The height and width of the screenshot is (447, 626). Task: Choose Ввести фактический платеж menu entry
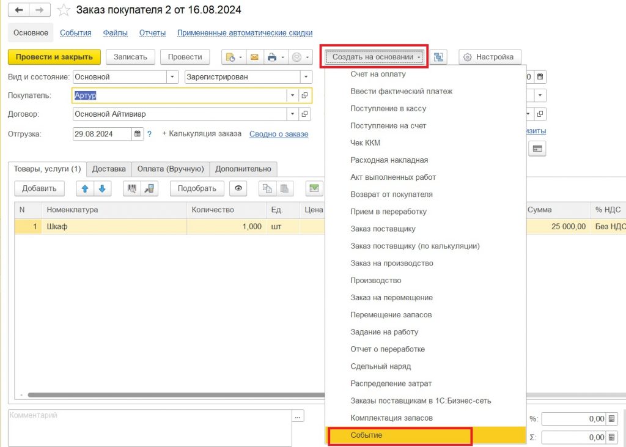coord(425,91)
